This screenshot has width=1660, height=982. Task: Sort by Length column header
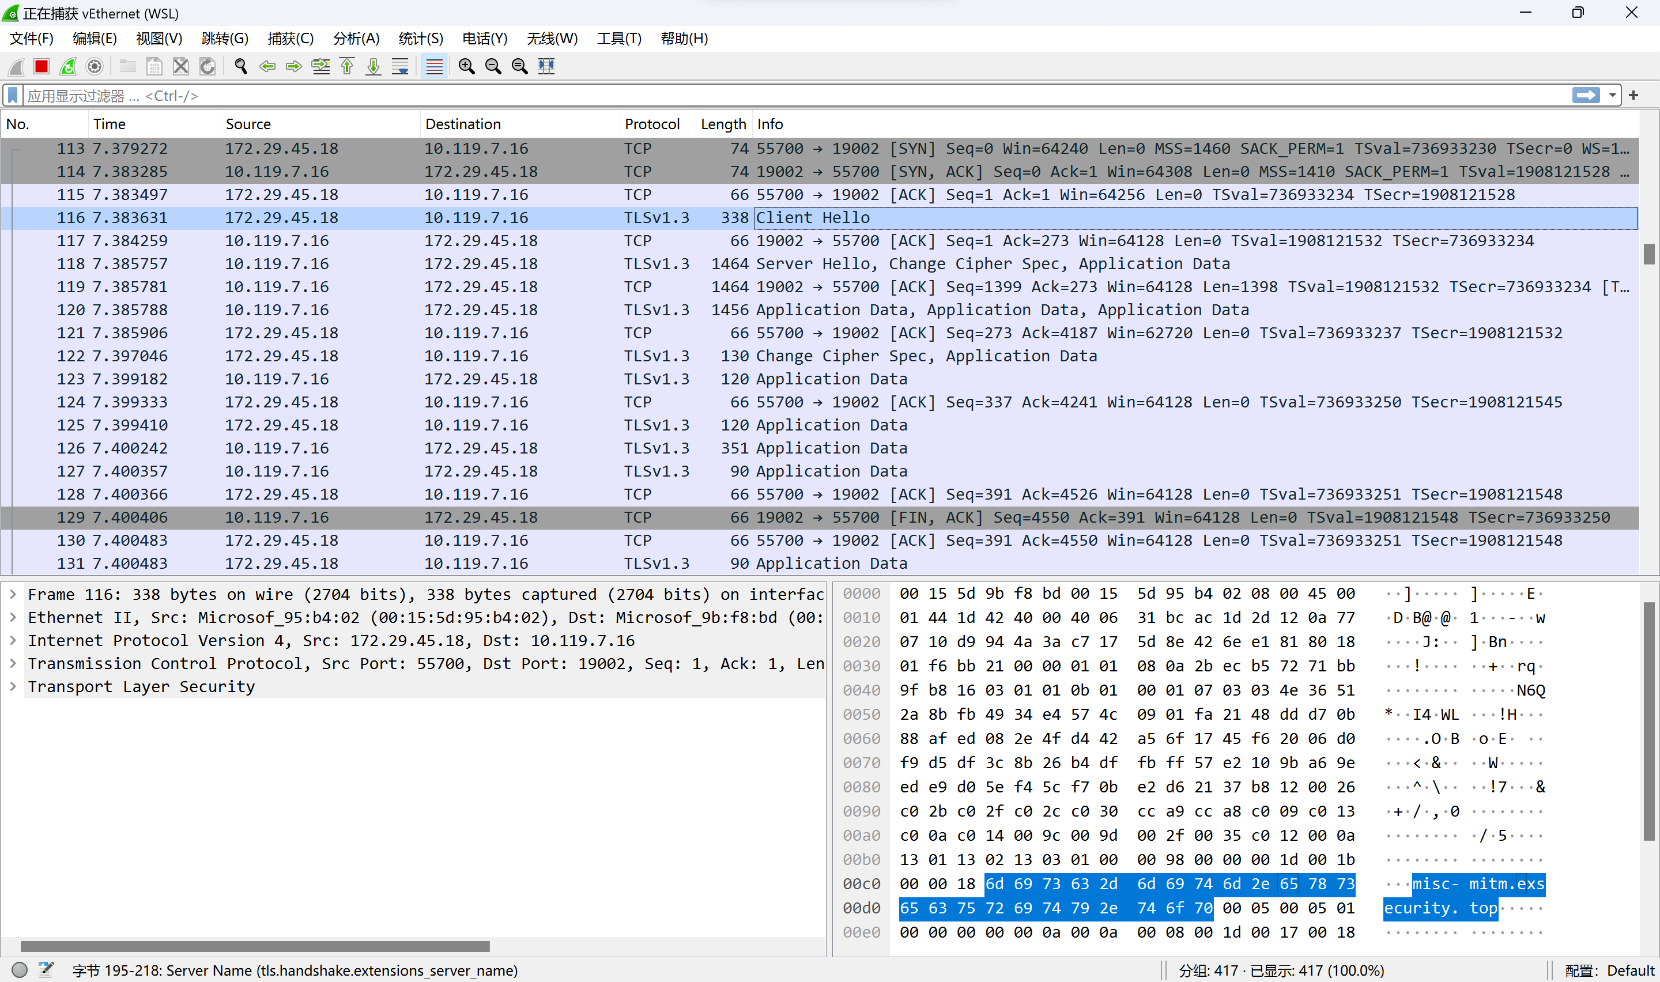[724, 124]
